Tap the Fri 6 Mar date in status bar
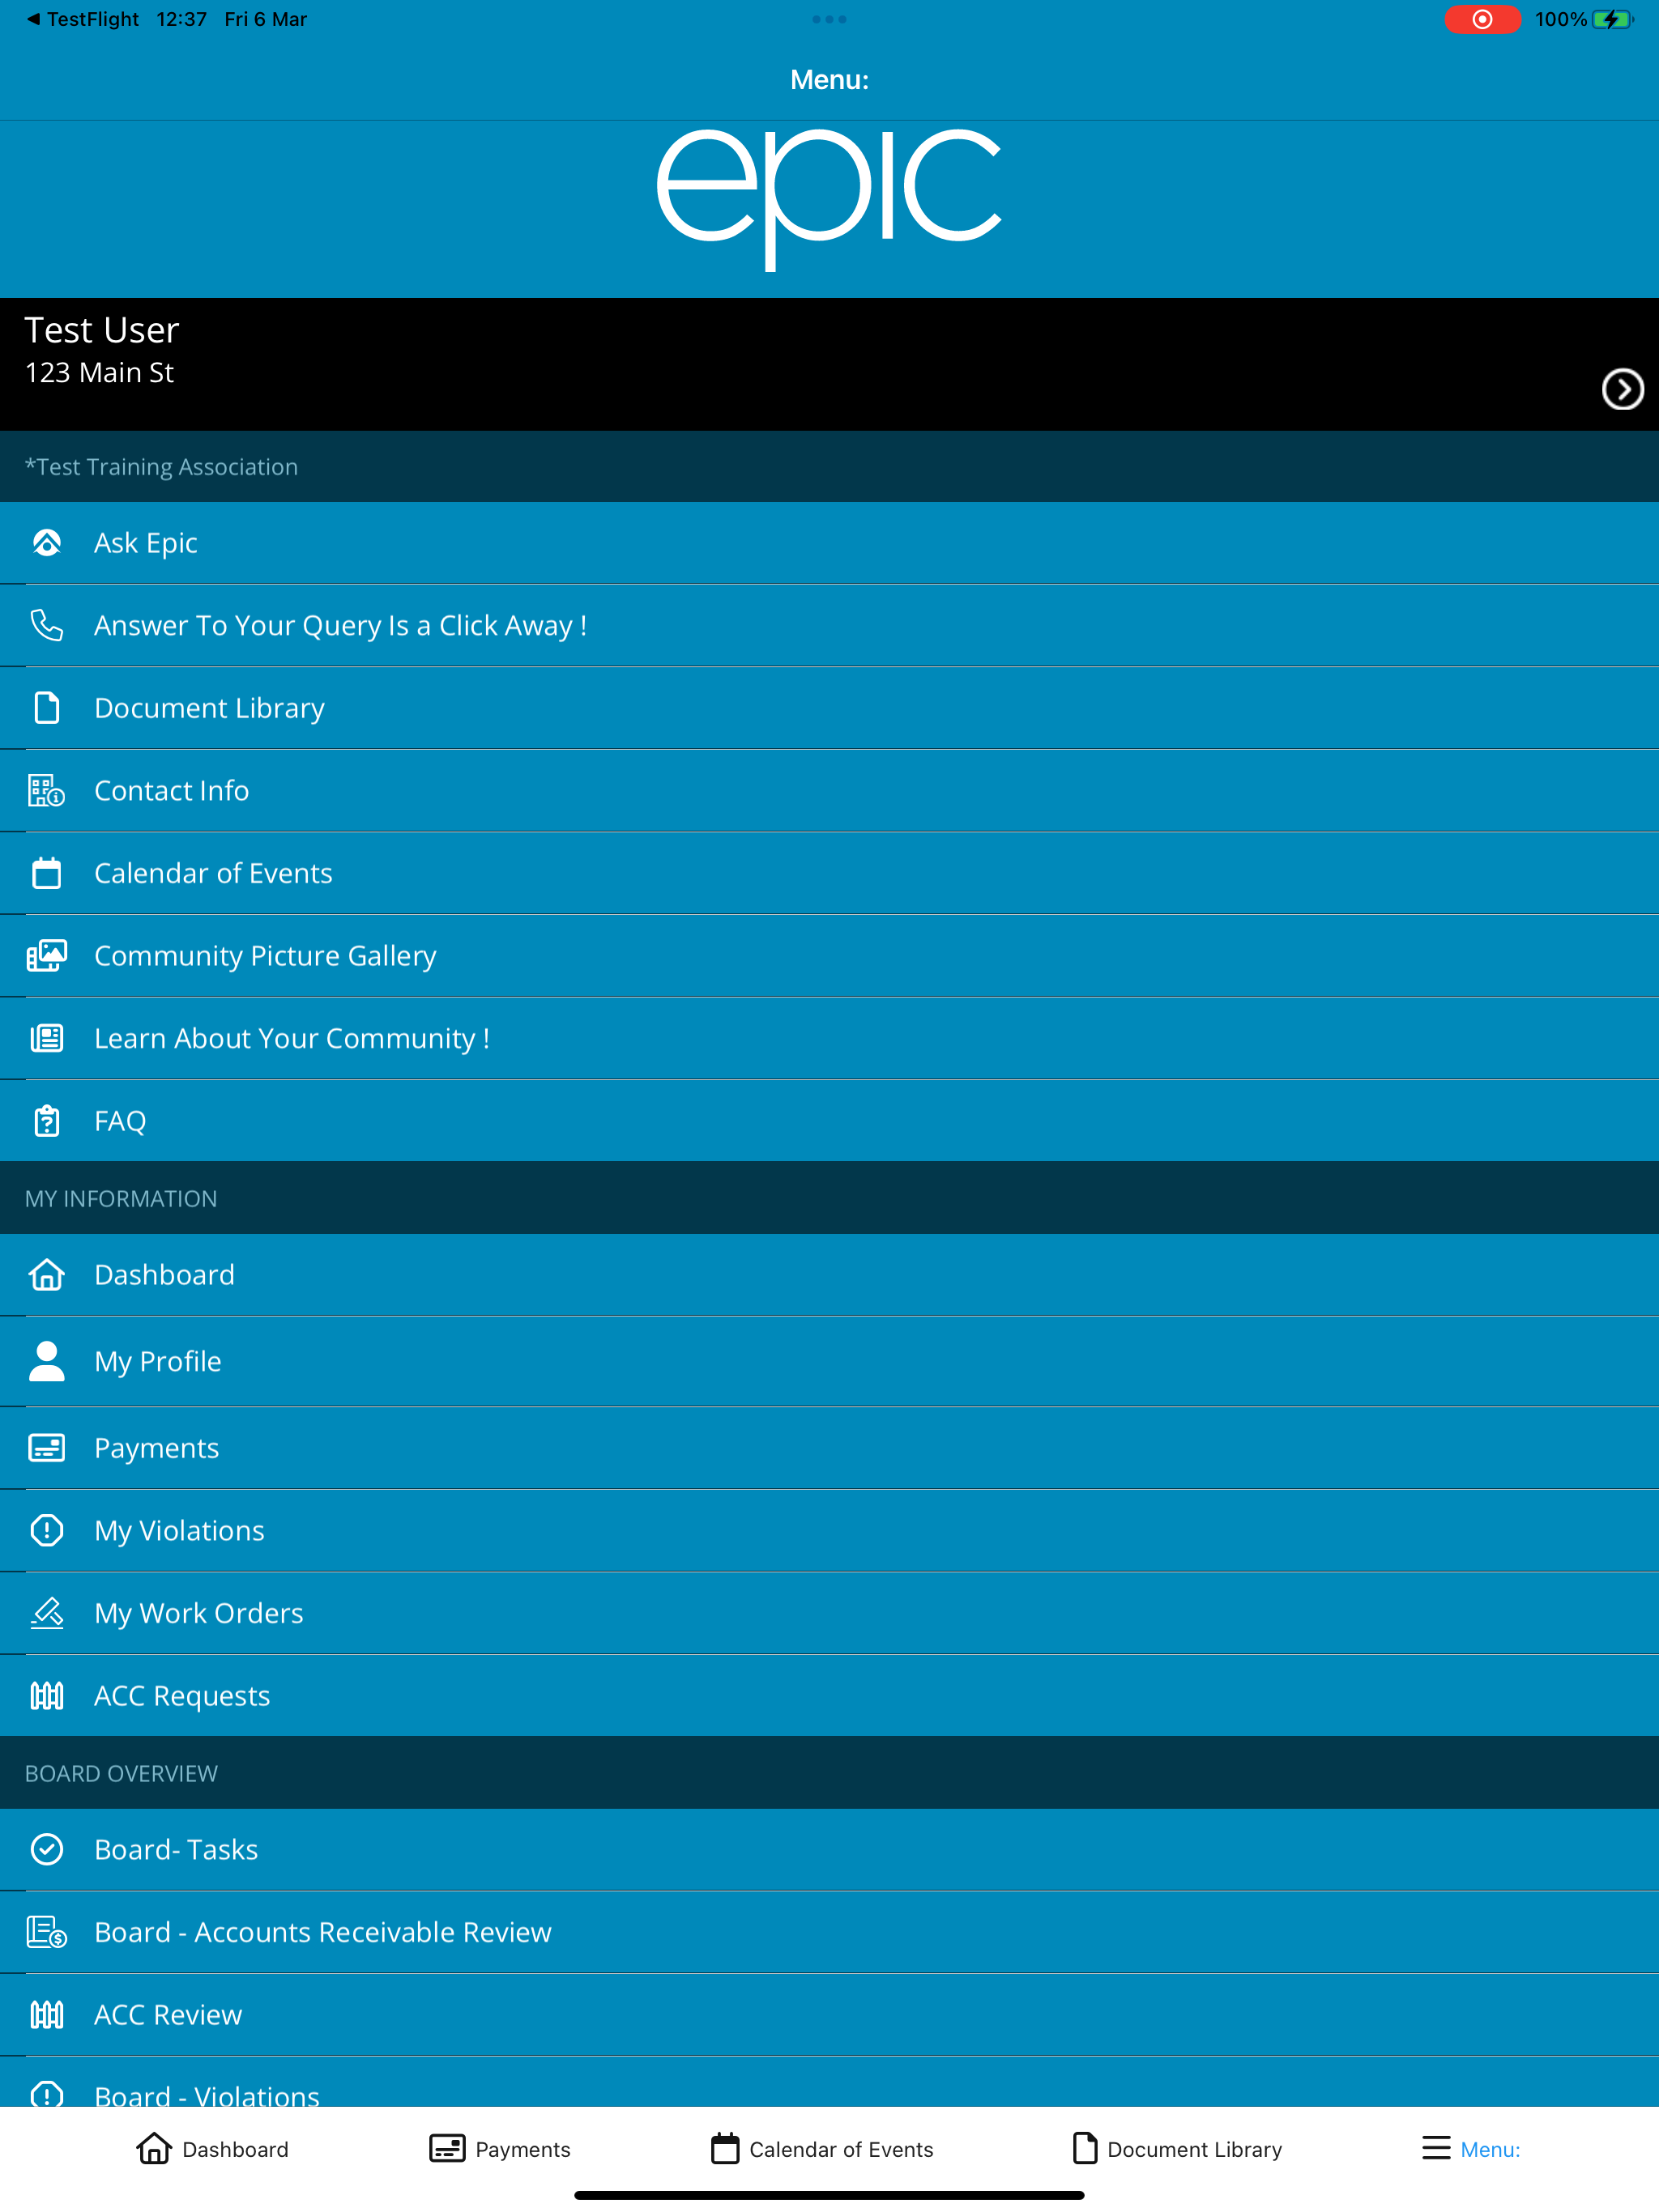 click(x=265, y=19)
